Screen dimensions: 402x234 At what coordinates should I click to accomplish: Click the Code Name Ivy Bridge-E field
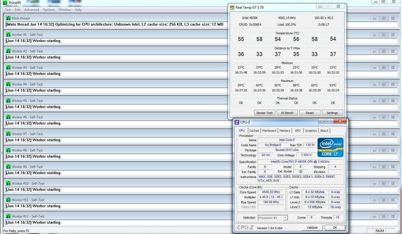point(273,145)
